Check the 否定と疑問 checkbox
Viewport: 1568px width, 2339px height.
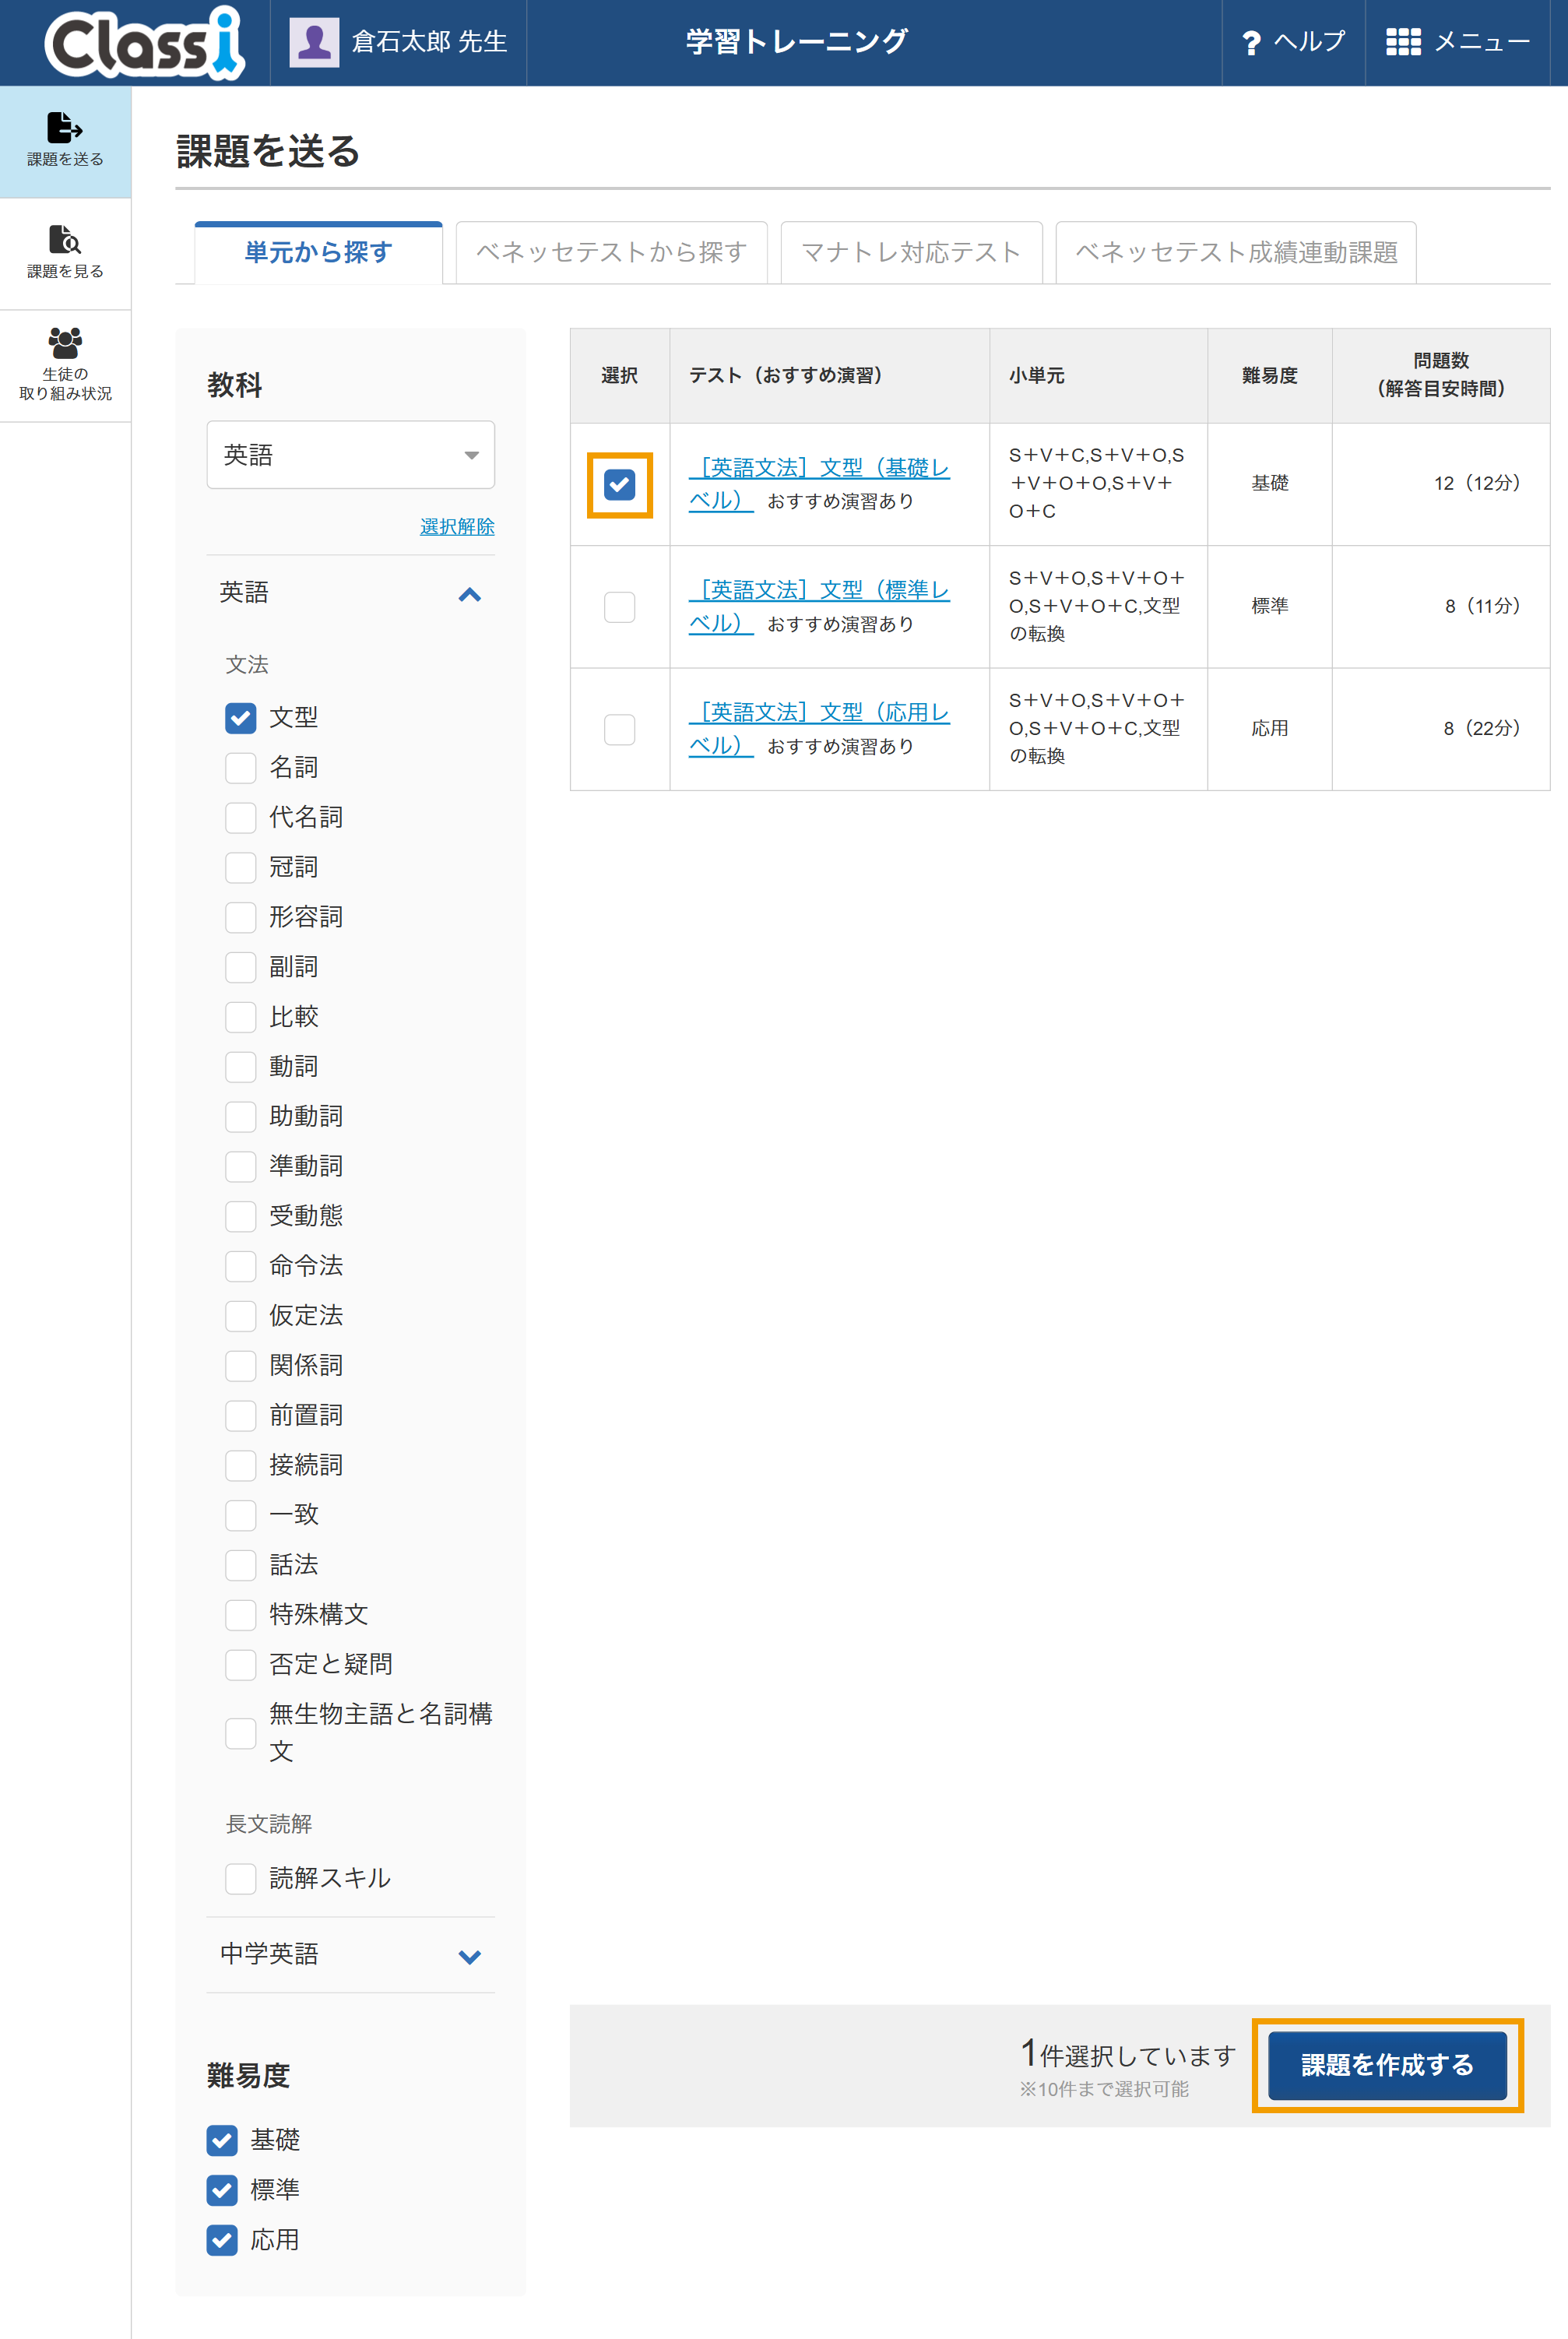pos(240,1665)
